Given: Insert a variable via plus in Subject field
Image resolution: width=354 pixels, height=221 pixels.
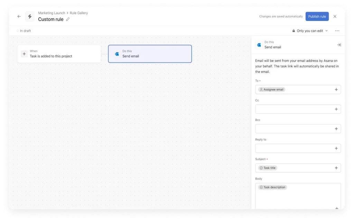Looking at the screenshot, I should pyautogui.click(x=336, y=168).
